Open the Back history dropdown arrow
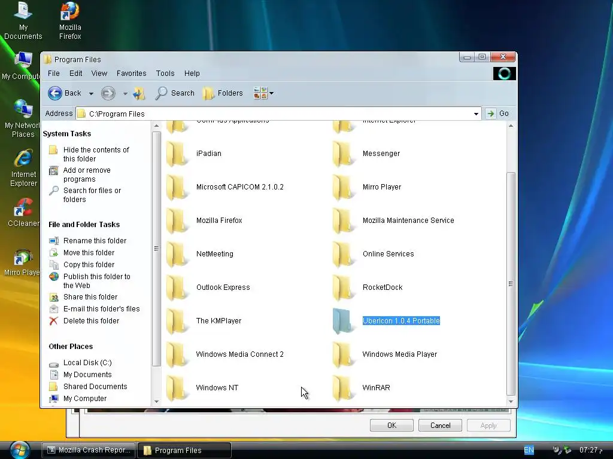This screenshot has height=459, width=613. (x=91, y=94)
